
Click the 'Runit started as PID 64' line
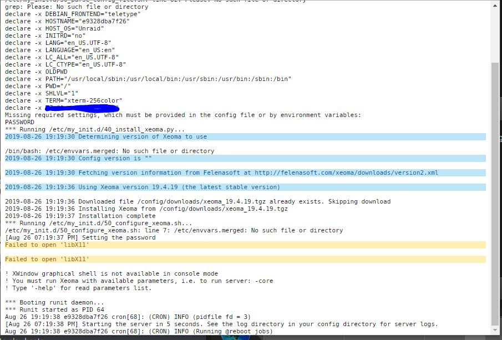pyautogui.click(x=54, y=309)
